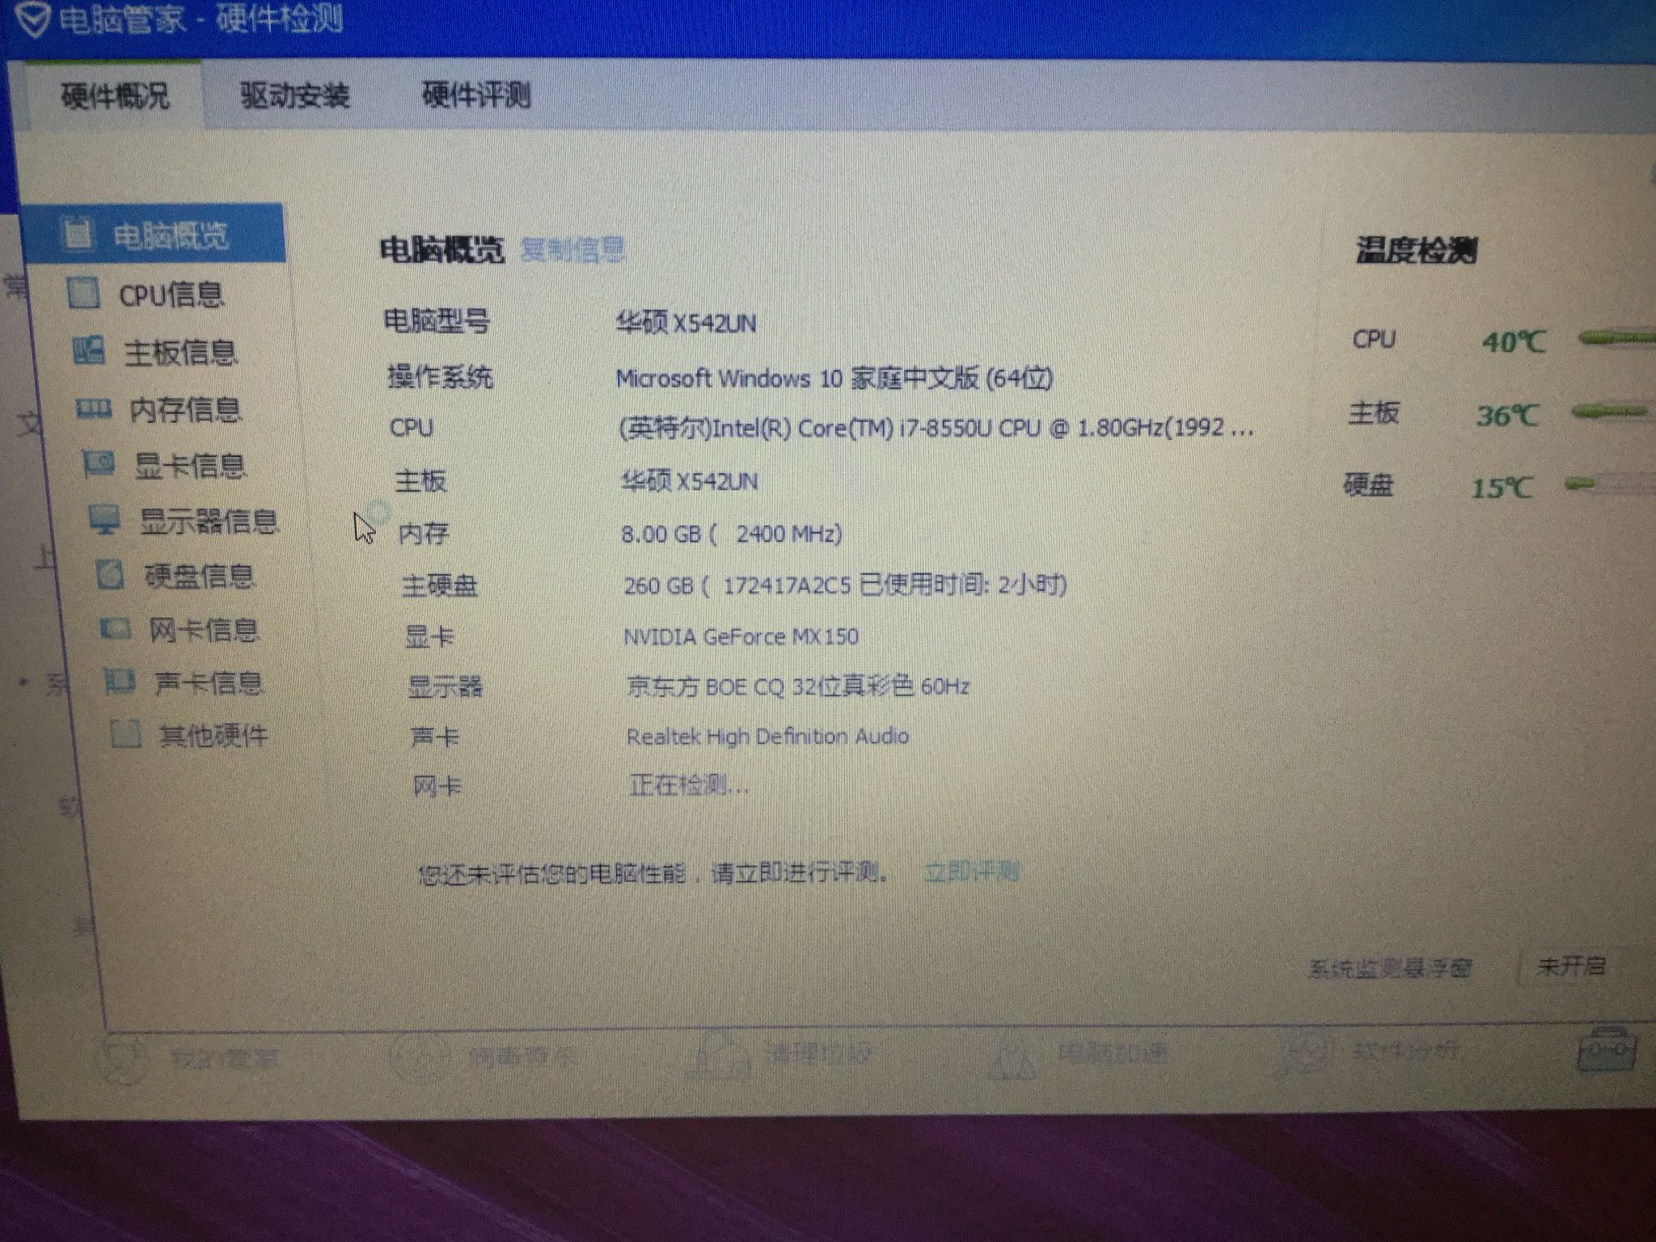Click the 8.00 GB (2400 MHz) memory value
The height and width of the screenshot is (1242, 1656).
coord(732,534)
